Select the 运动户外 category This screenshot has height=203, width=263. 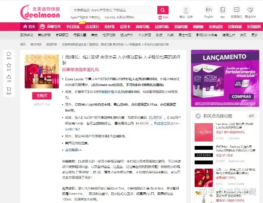127,35
